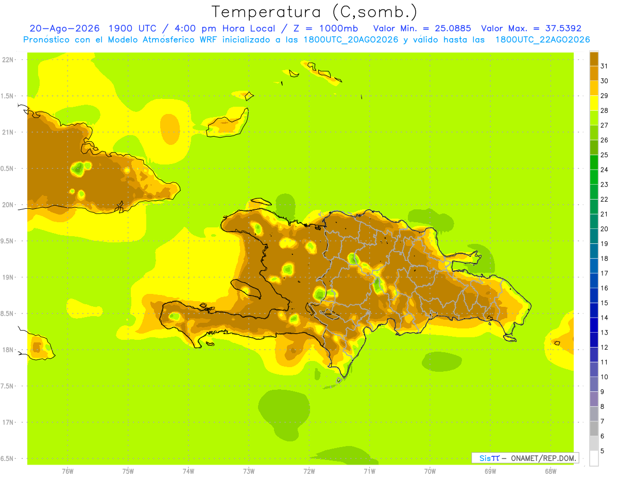618x478 pixels.
Task: Click the legend value "21"
Action: 605,214
